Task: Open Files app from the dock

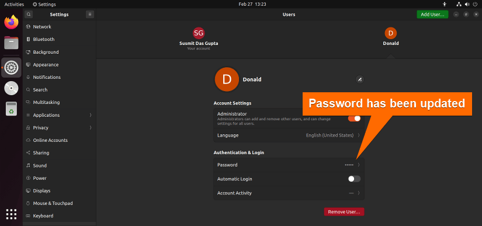Action: point(11,43)
